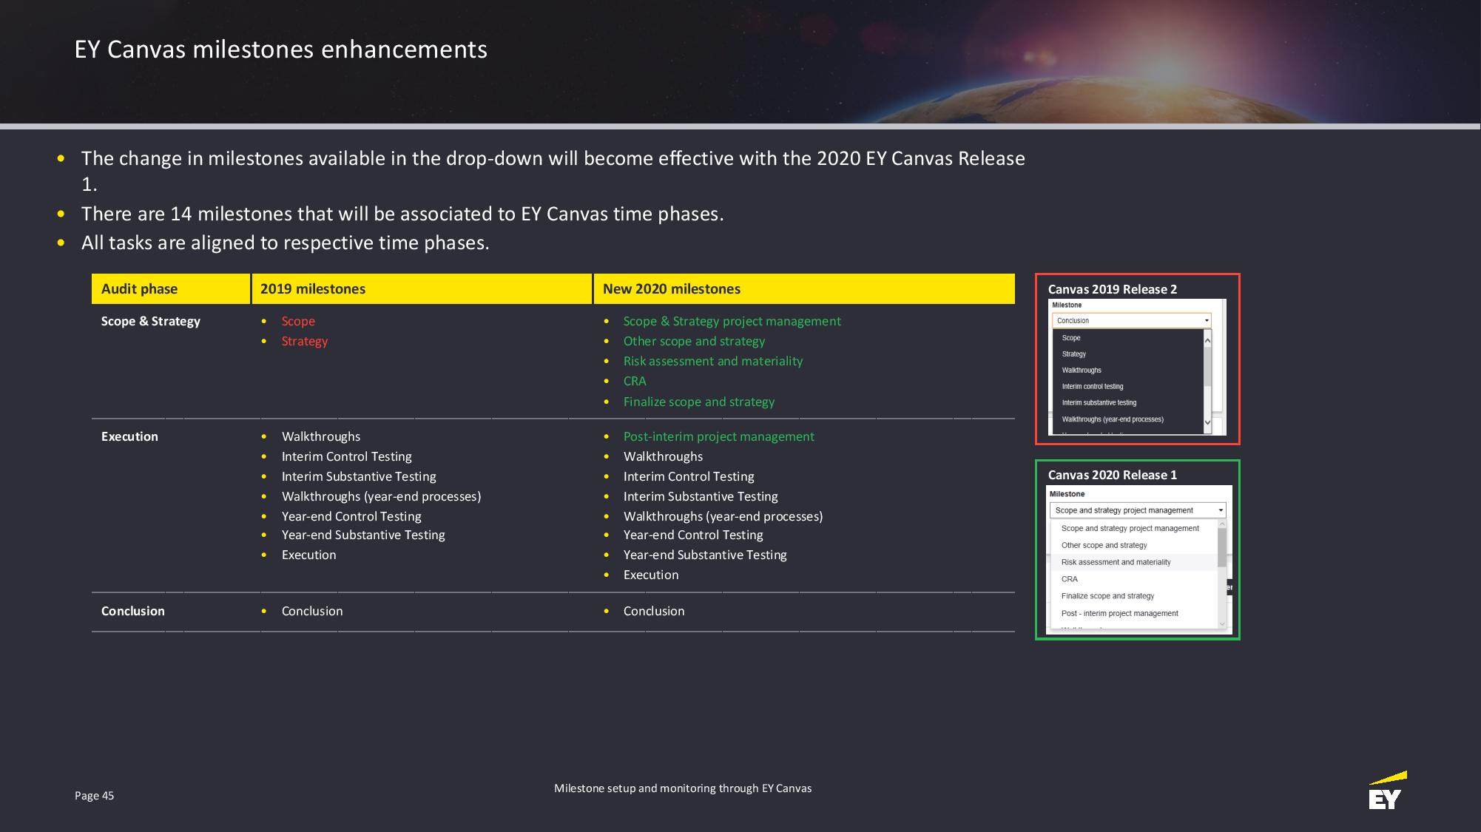Click green Scope & Strategy project management item
The image size is (1481, 832).
tap(732, 321)
